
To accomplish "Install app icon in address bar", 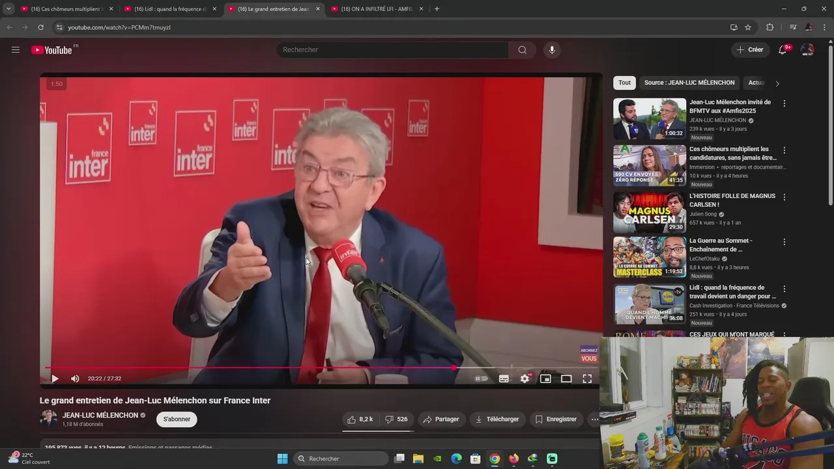I will (x=734, y=27).
